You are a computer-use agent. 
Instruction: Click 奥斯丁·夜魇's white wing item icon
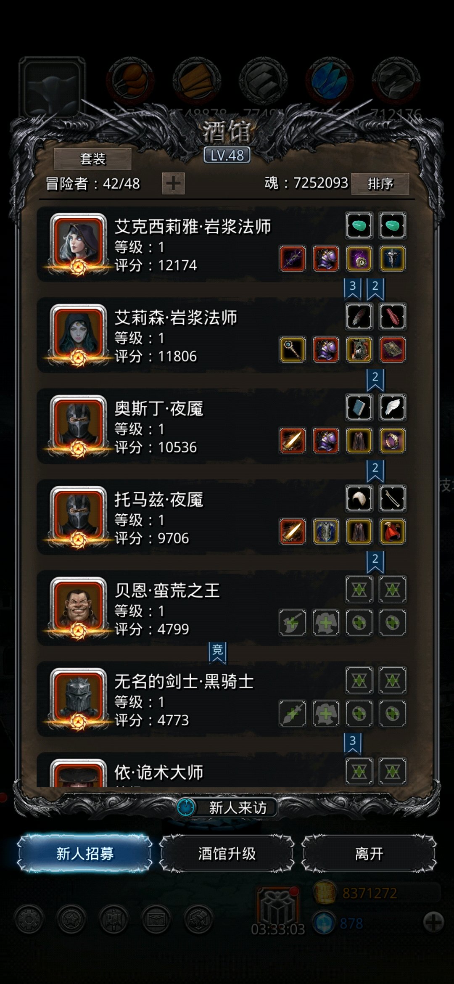pyautogui.click(x=392, y=407)
